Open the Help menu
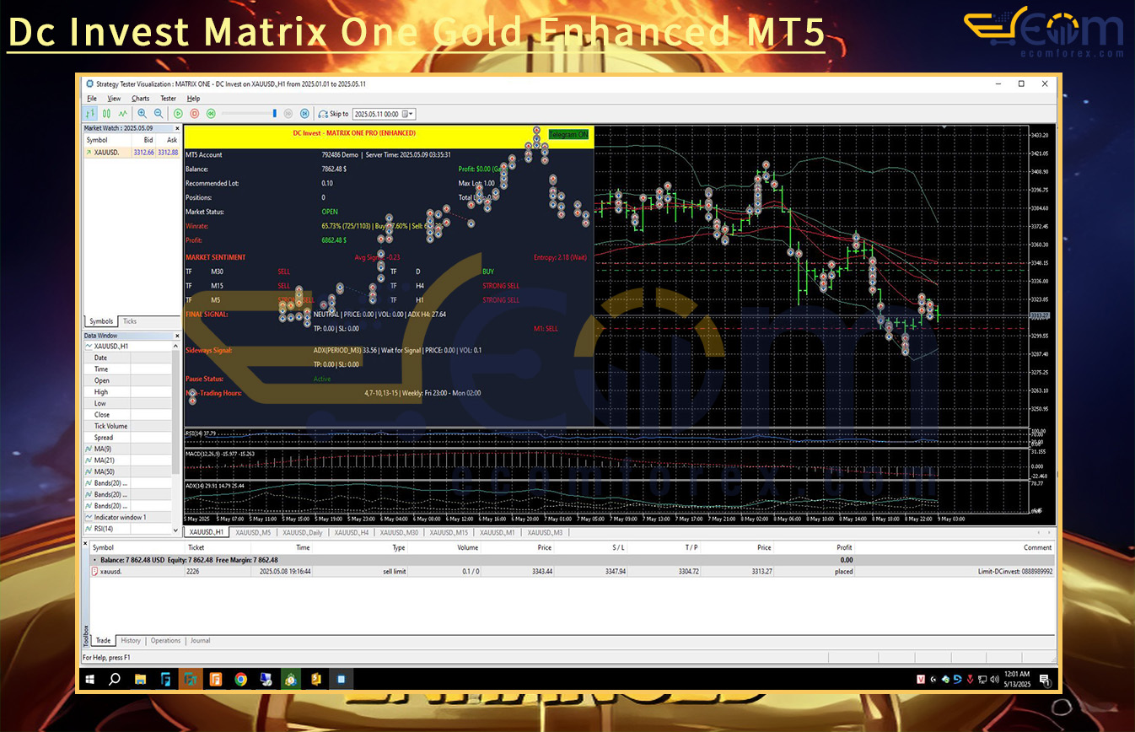The width and height of the screenshot is (1135, 732). (x=193, y=99)
